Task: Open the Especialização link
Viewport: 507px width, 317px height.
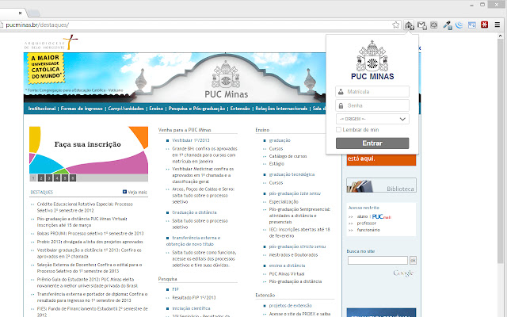Action: click(284, 202)
